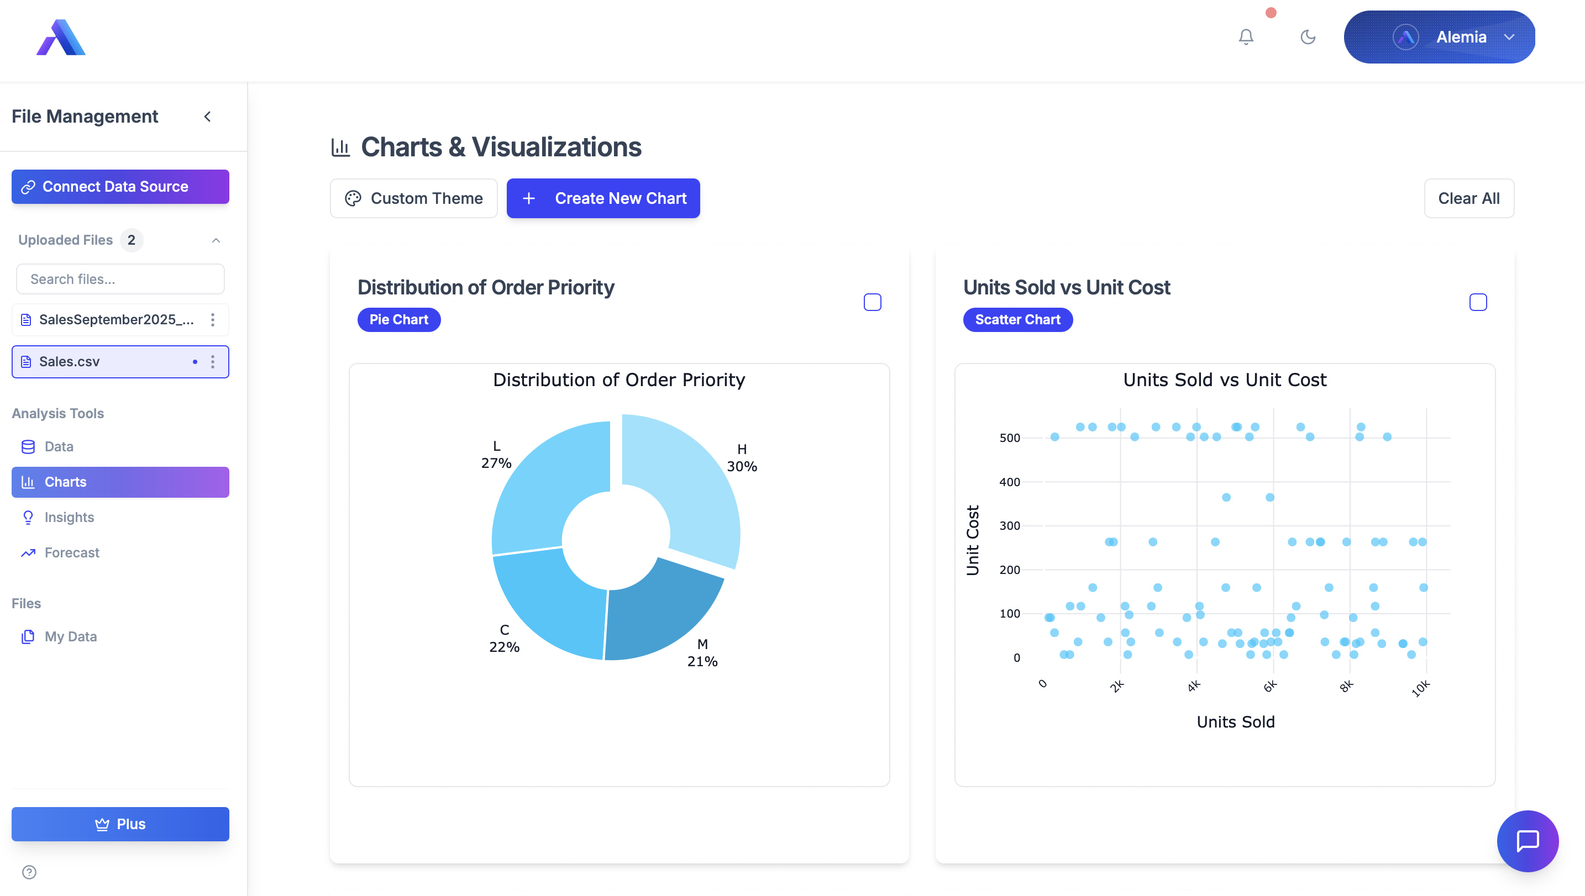1585x896 pixels.
Task: Click the Alemia logo in the top left
Action: point(60,37)
